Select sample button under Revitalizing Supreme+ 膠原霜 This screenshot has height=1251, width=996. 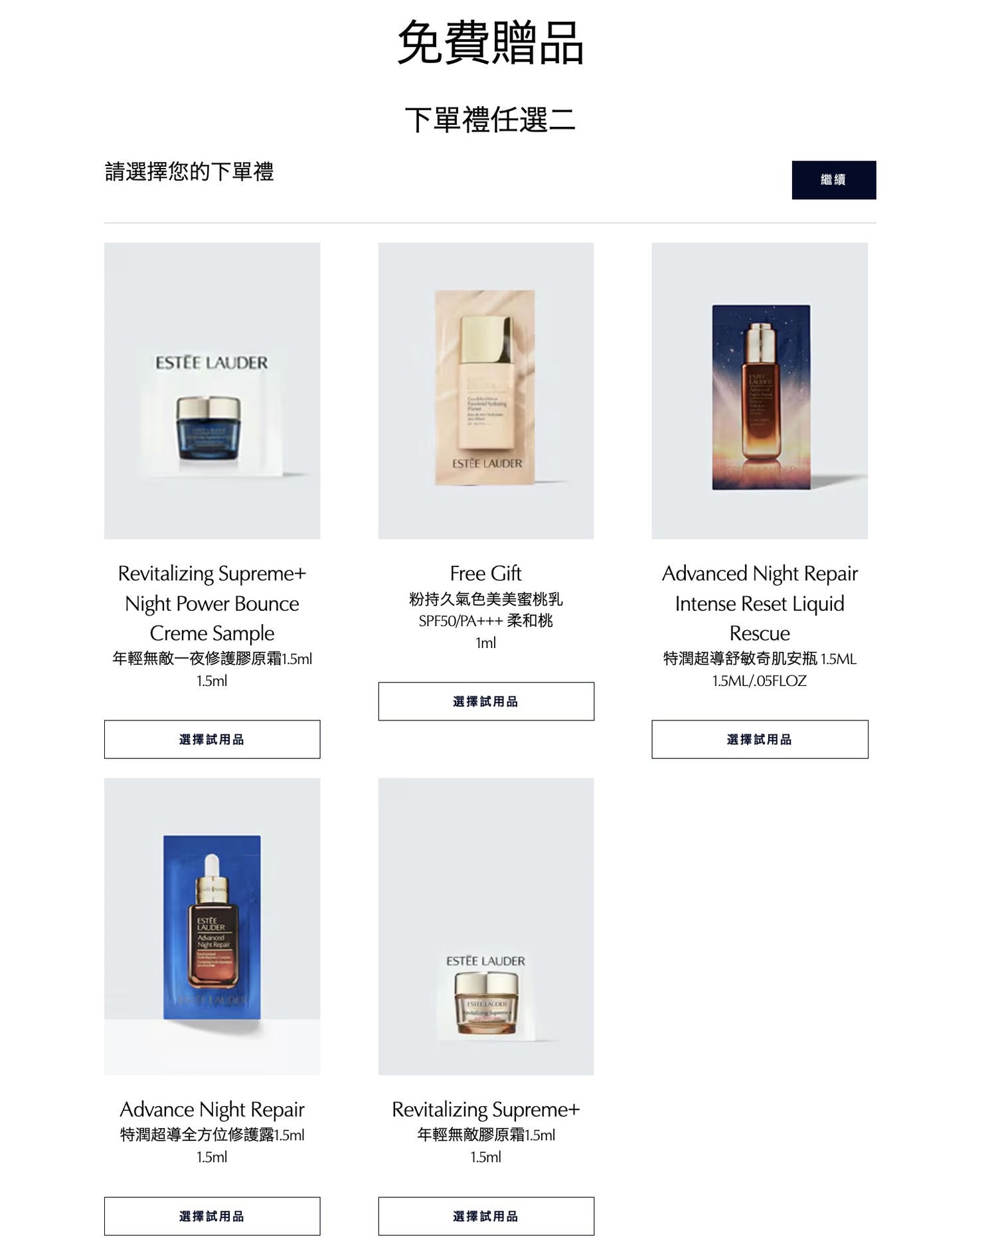pyautogui.click(x=485, y=1216)
